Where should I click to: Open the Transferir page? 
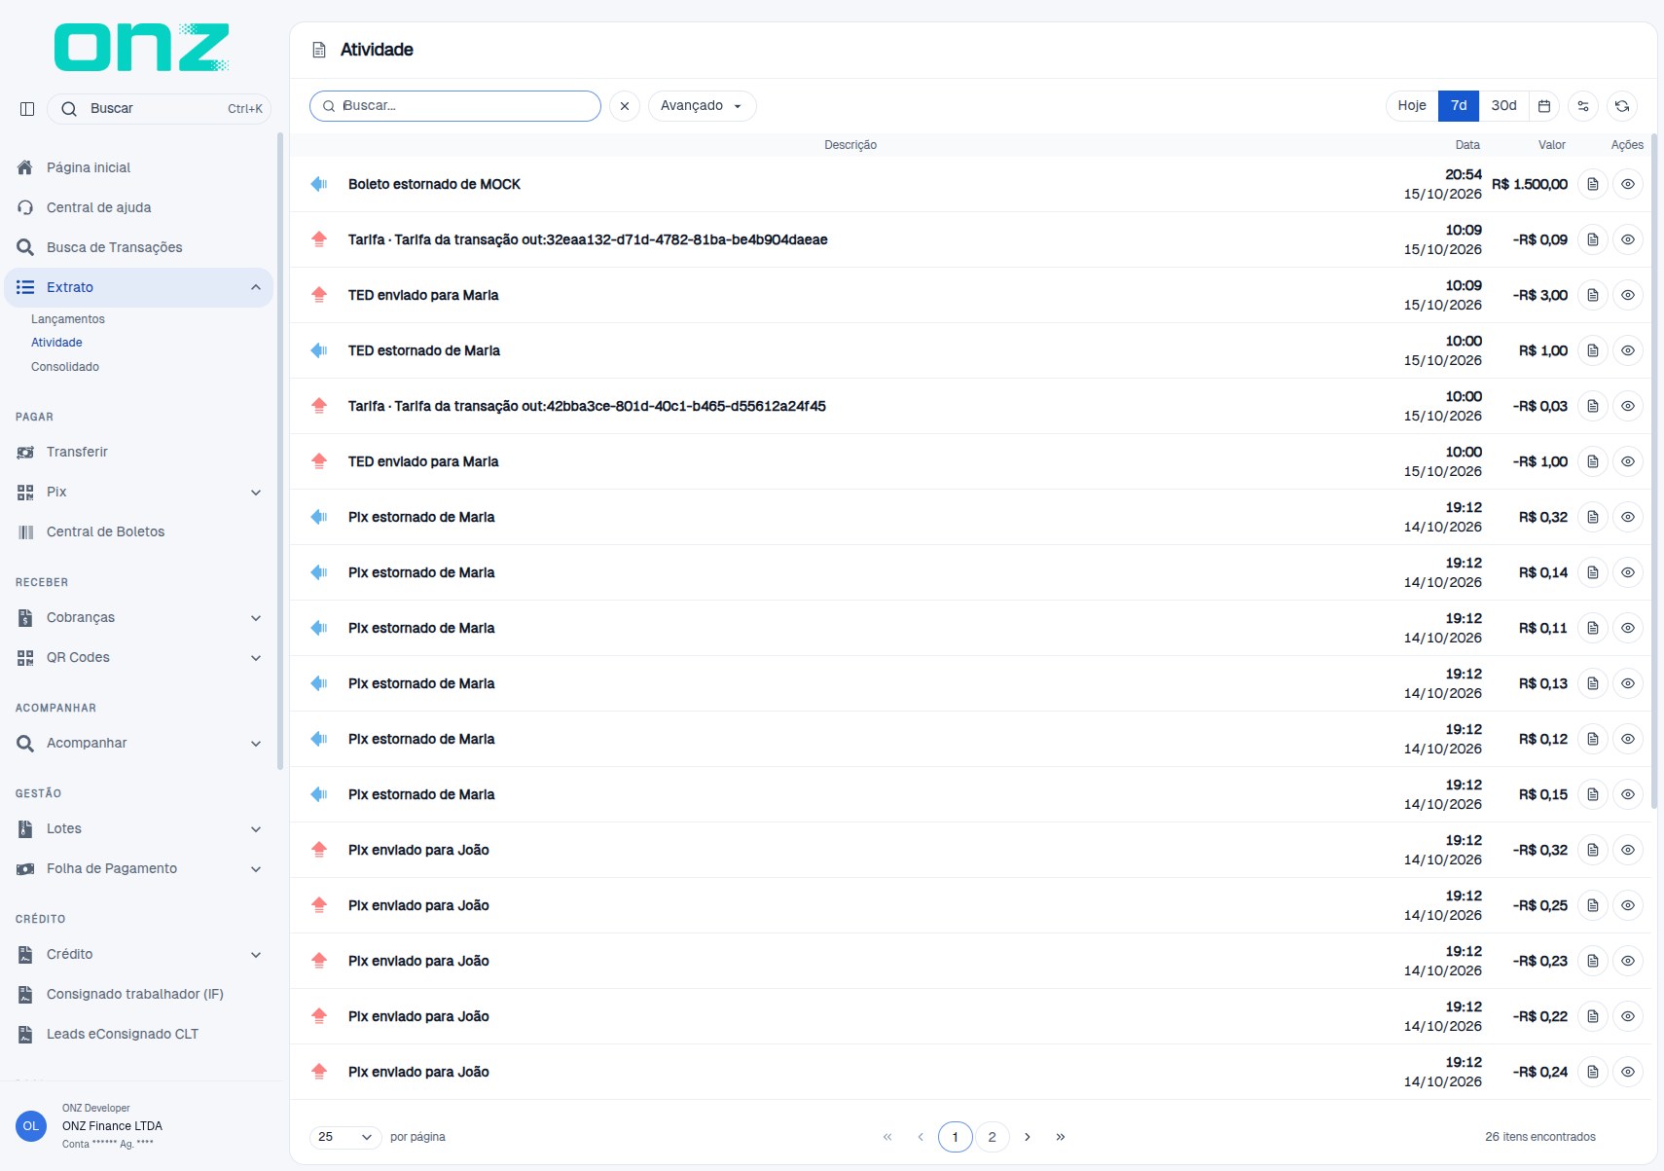[138, 452]
